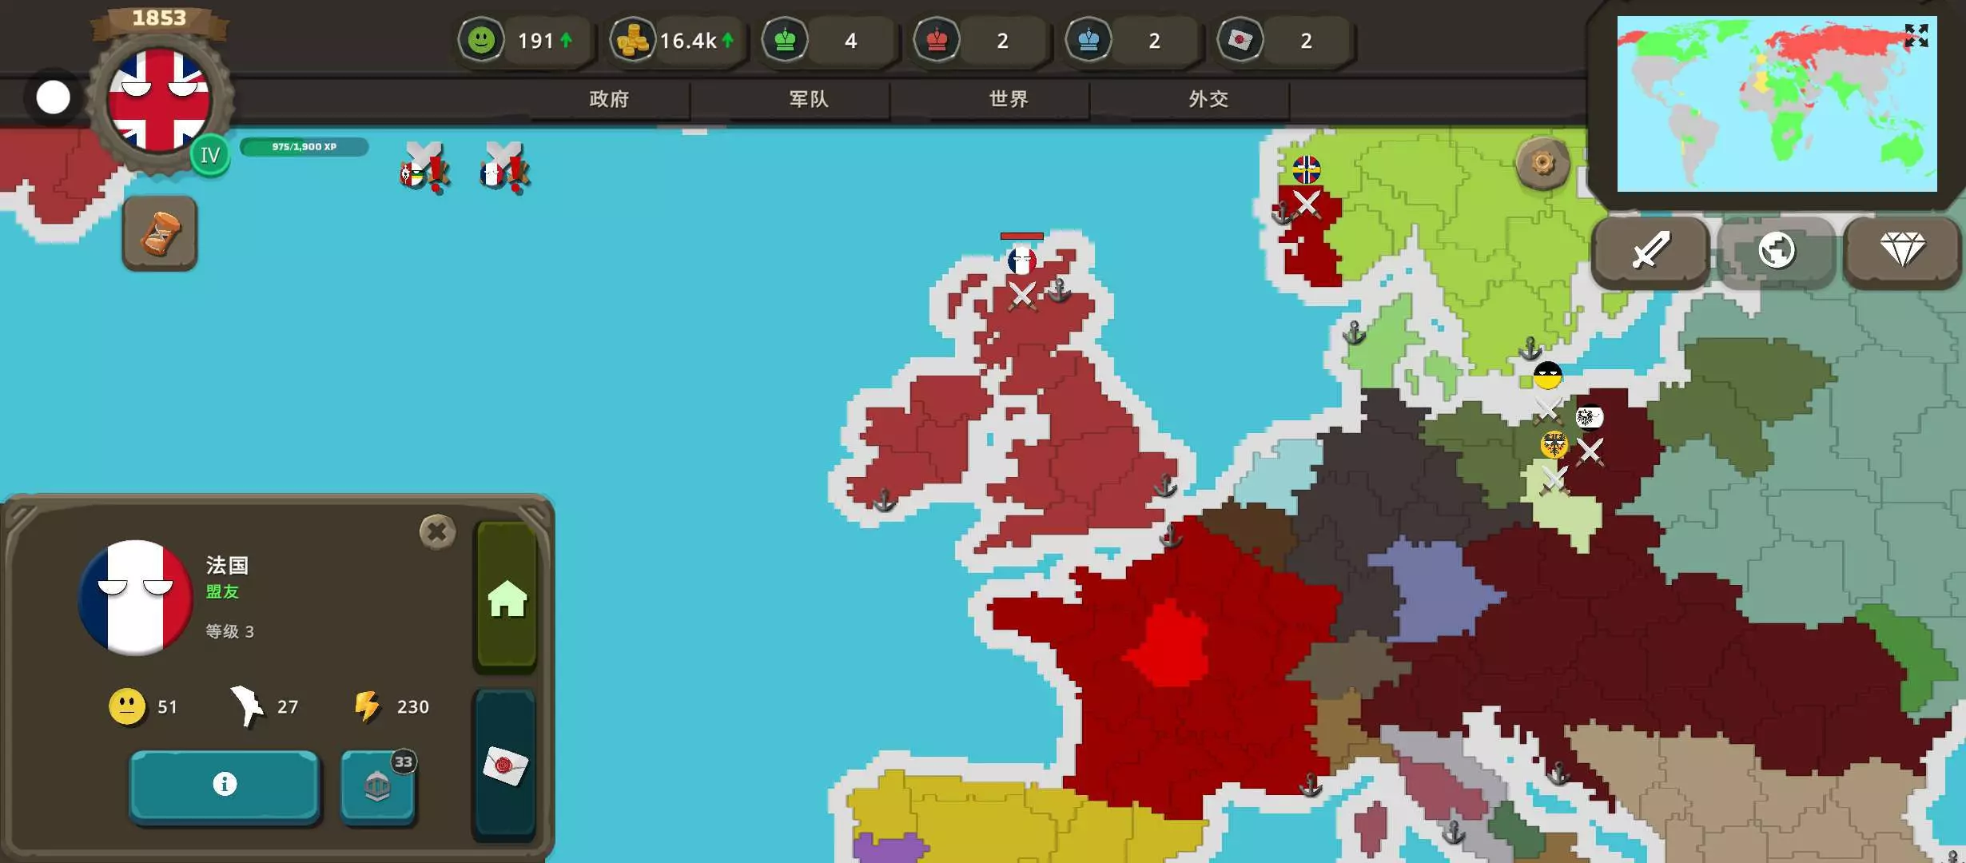Click the gear settings icon on map
This screenshot has height=863, width=1966.
pos(1542,164)
